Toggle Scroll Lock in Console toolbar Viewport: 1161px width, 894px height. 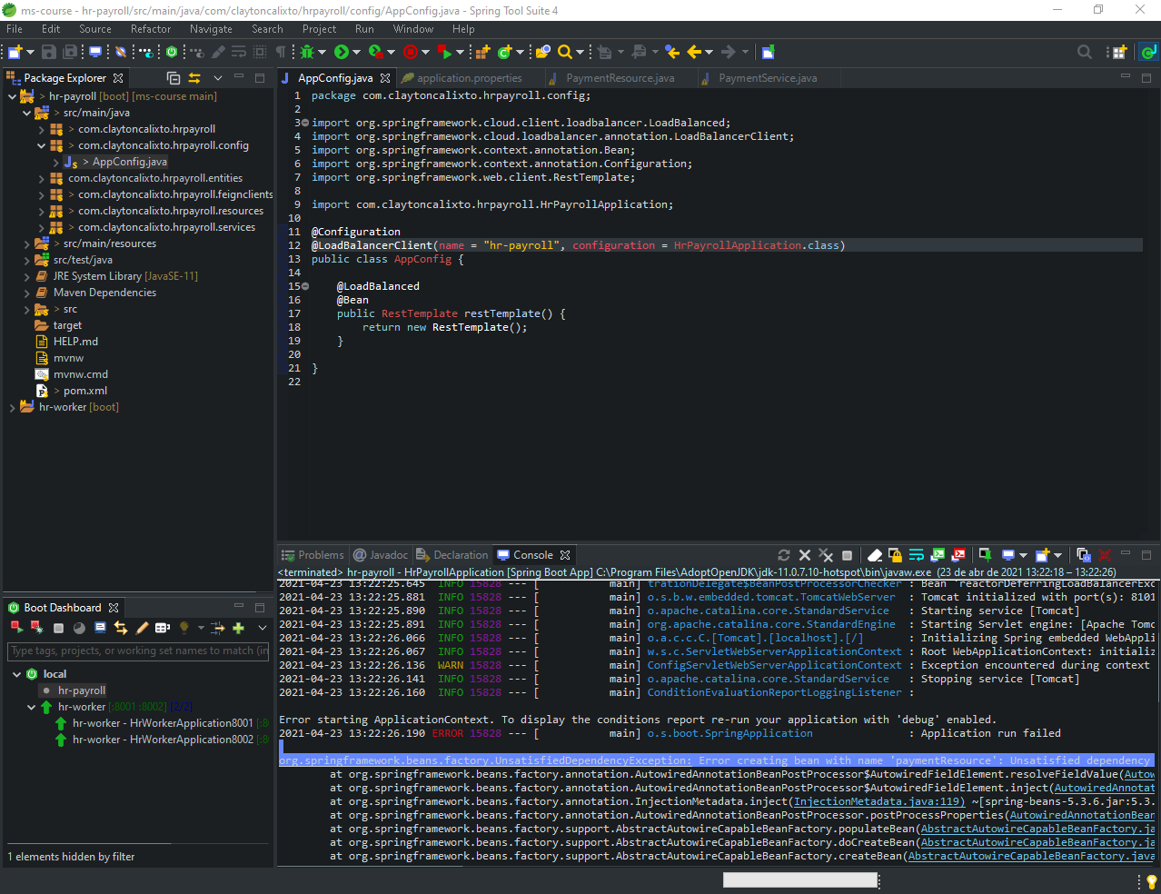tap(895, 555)
